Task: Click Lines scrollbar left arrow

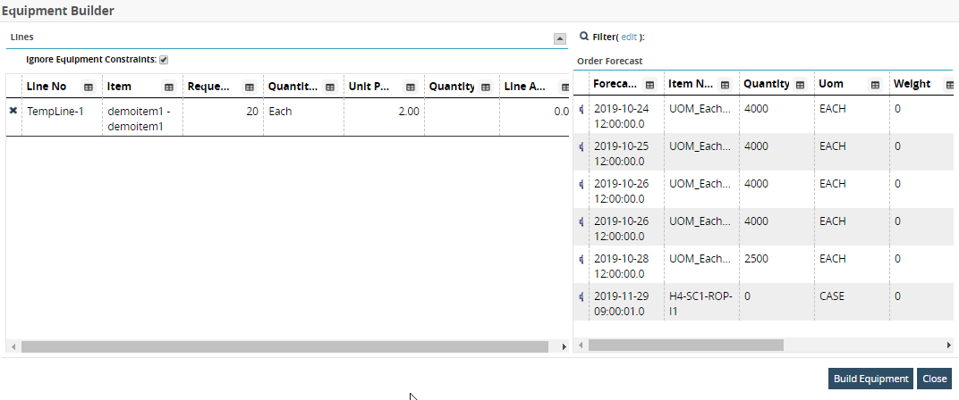Action: pos(13,346)
